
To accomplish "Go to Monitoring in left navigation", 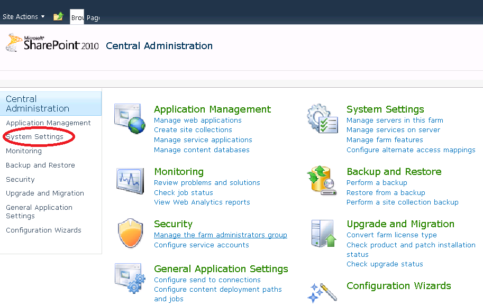I will click(24, 151).
